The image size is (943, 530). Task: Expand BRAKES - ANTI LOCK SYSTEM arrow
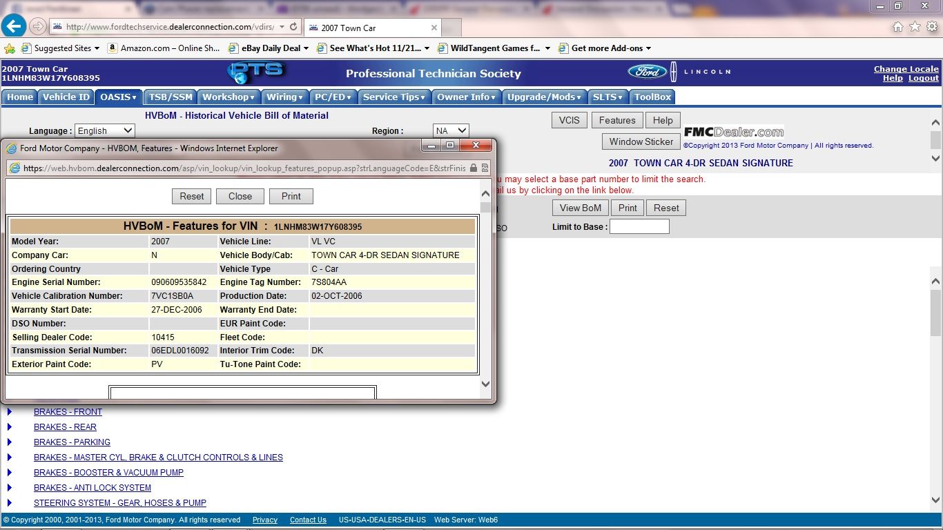pyautogui.click(x=10, y=488)
